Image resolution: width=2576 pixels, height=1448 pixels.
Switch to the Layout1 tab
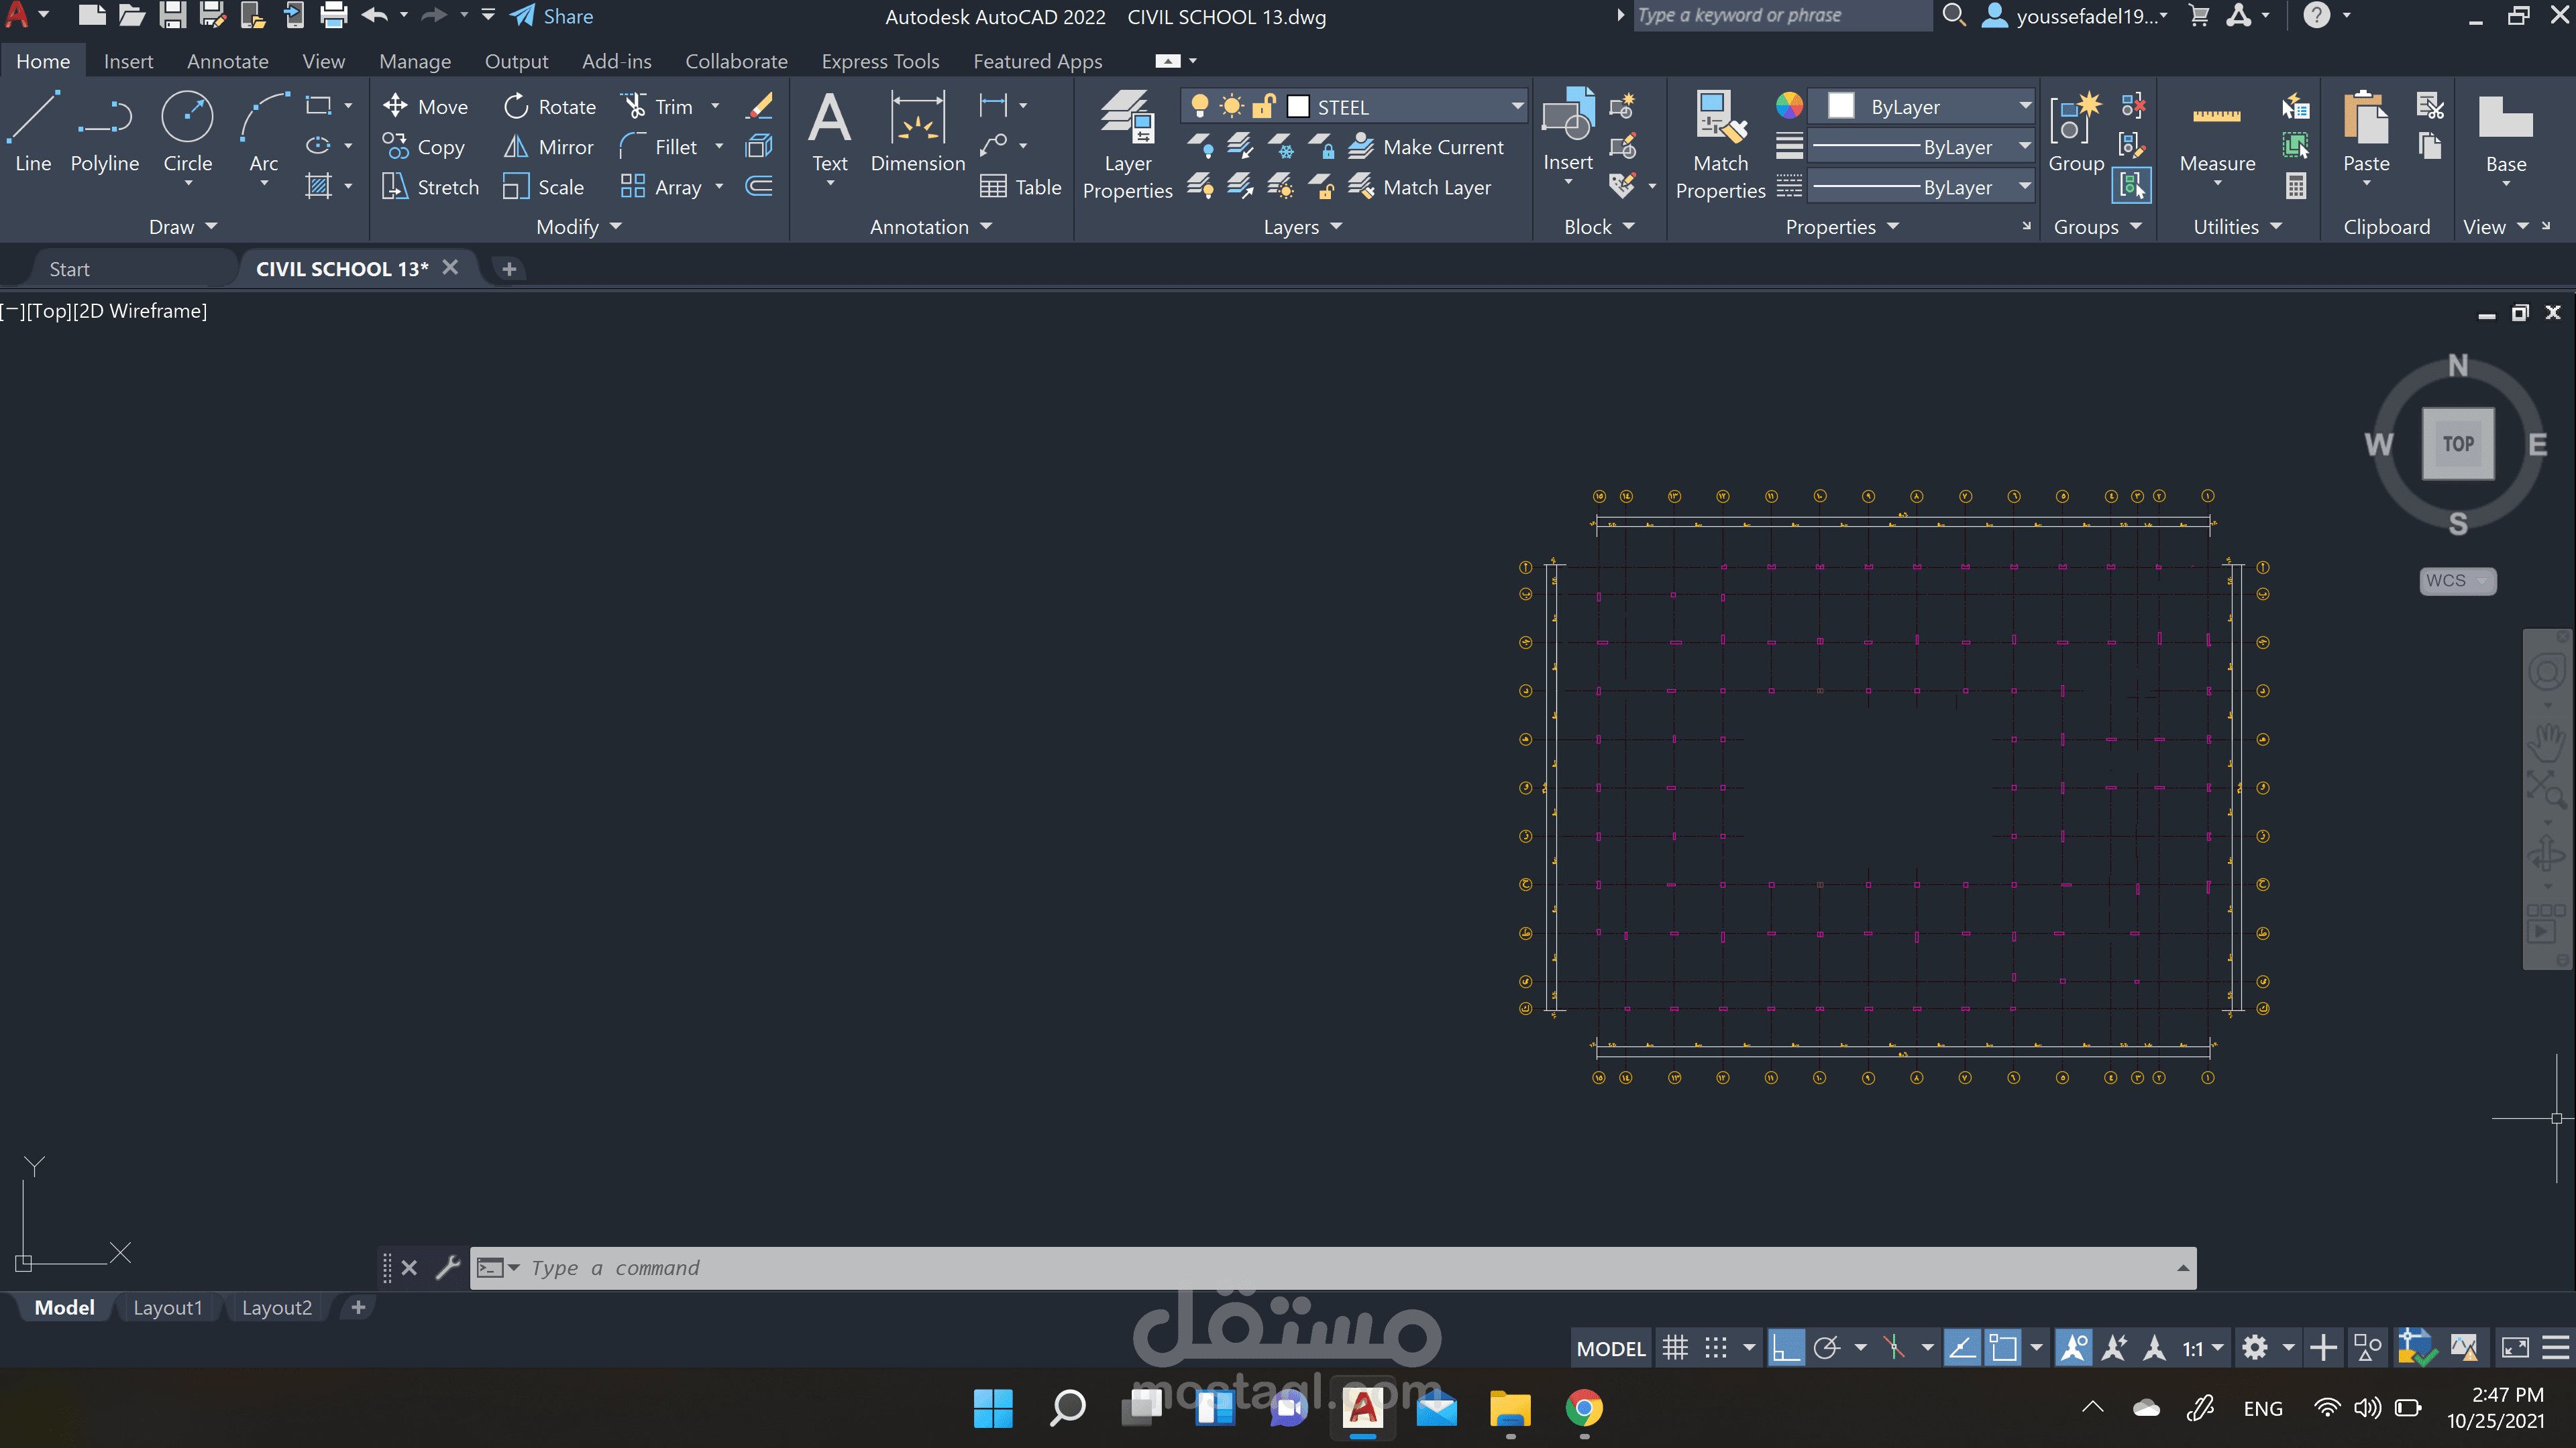(x=168, y=1307)
